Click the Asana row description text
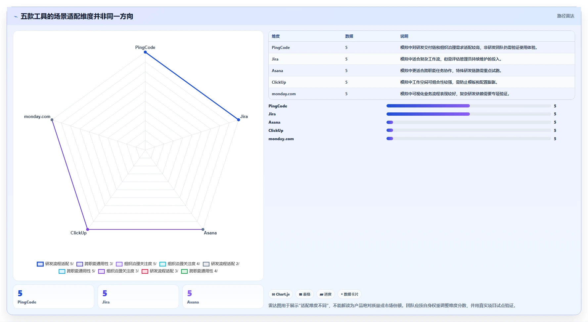The image size is (588, 322). pos(452,71)
